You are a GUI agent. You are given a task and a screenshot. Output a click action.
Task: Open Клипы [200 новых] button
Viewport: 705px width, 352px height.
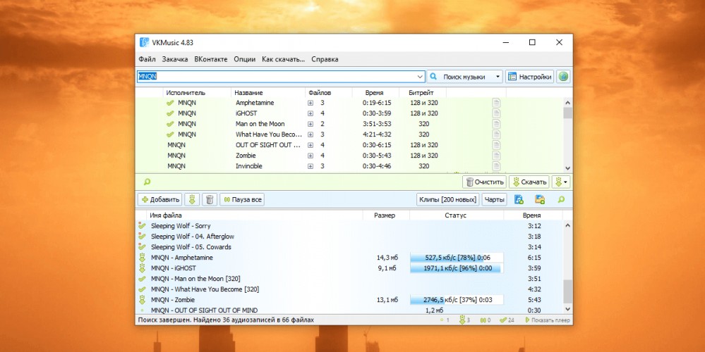coord(448,199)
